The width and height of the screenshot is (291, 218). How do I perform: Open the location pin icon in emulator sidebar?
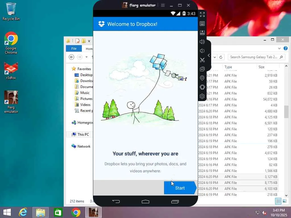(x=202, y=78)
